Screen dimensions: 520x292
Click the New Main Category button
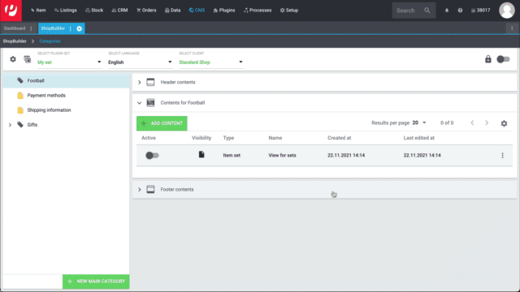96,281
